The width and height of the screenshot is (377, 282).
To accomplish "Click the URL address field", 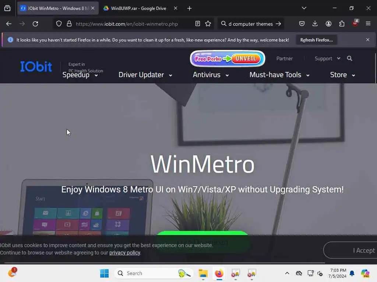I will click(x=127, y=24).
